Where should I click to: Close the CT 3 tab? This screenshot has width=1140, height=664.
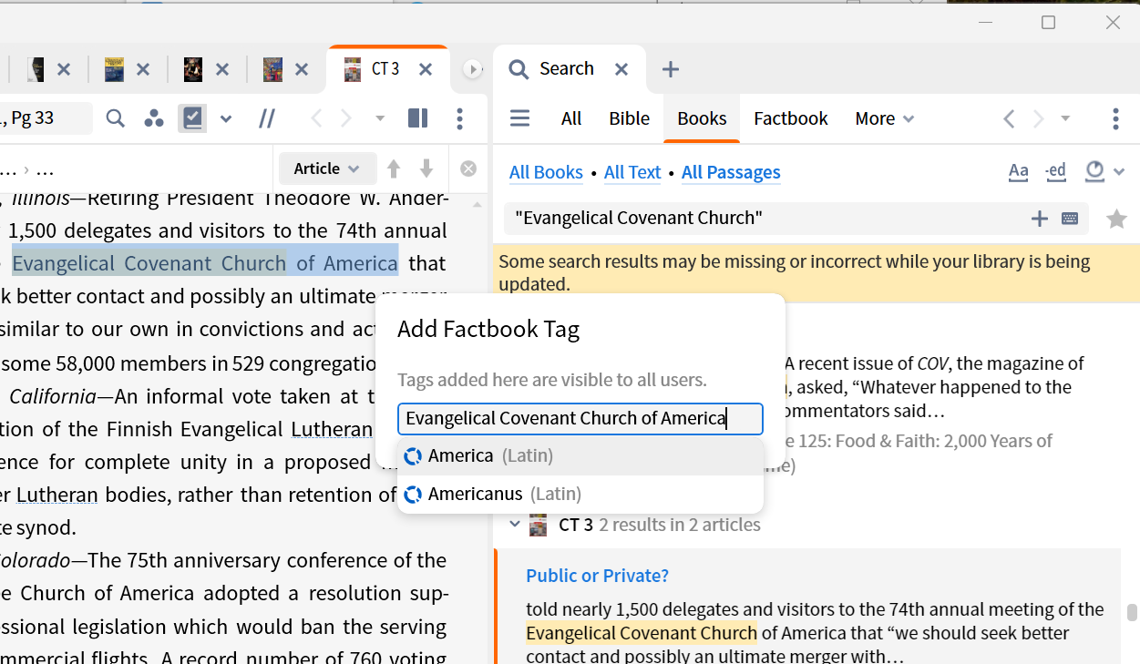coord(425,69)
